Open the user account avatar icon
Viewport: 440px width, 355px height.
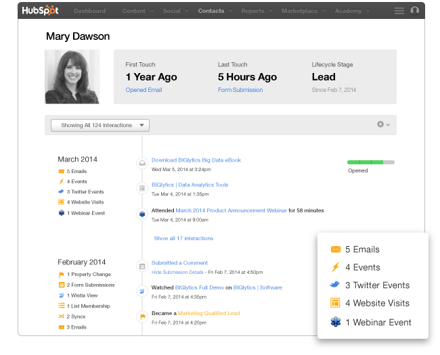click(x=415, y=10)
